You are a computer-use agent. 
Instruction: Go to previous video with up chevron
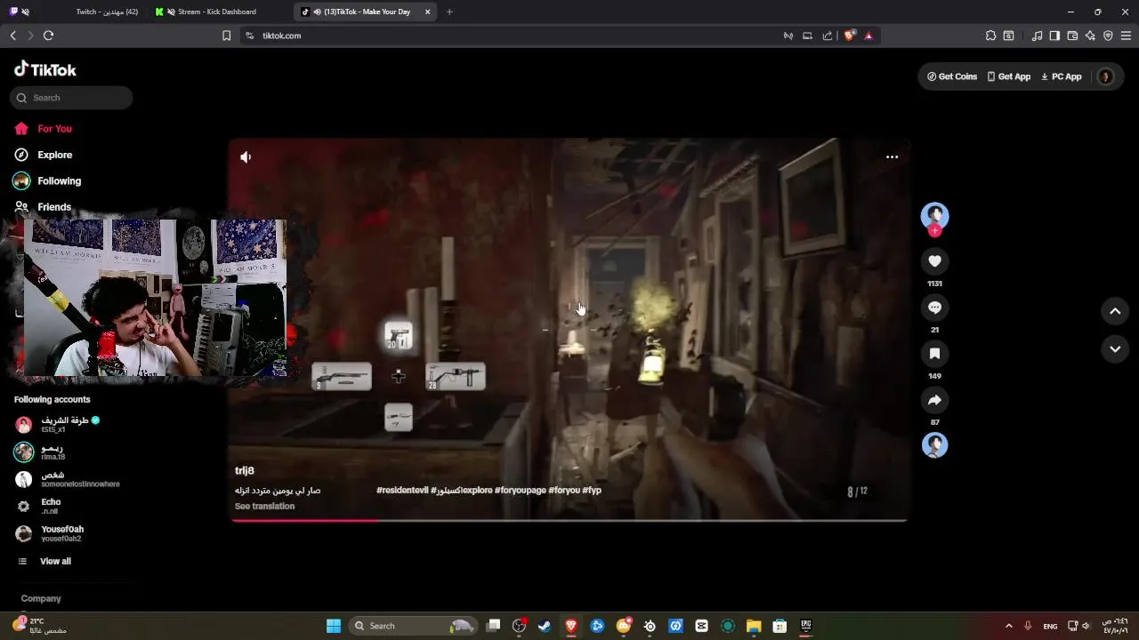[1115, 311]
